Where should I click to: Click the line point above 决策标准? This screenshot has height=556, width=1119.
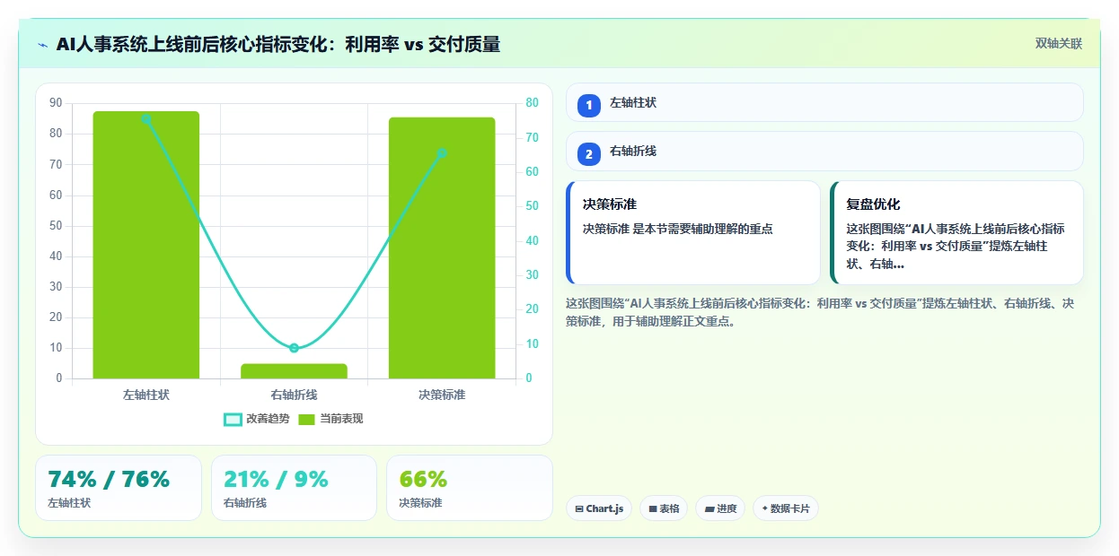[x=442, y=153]
